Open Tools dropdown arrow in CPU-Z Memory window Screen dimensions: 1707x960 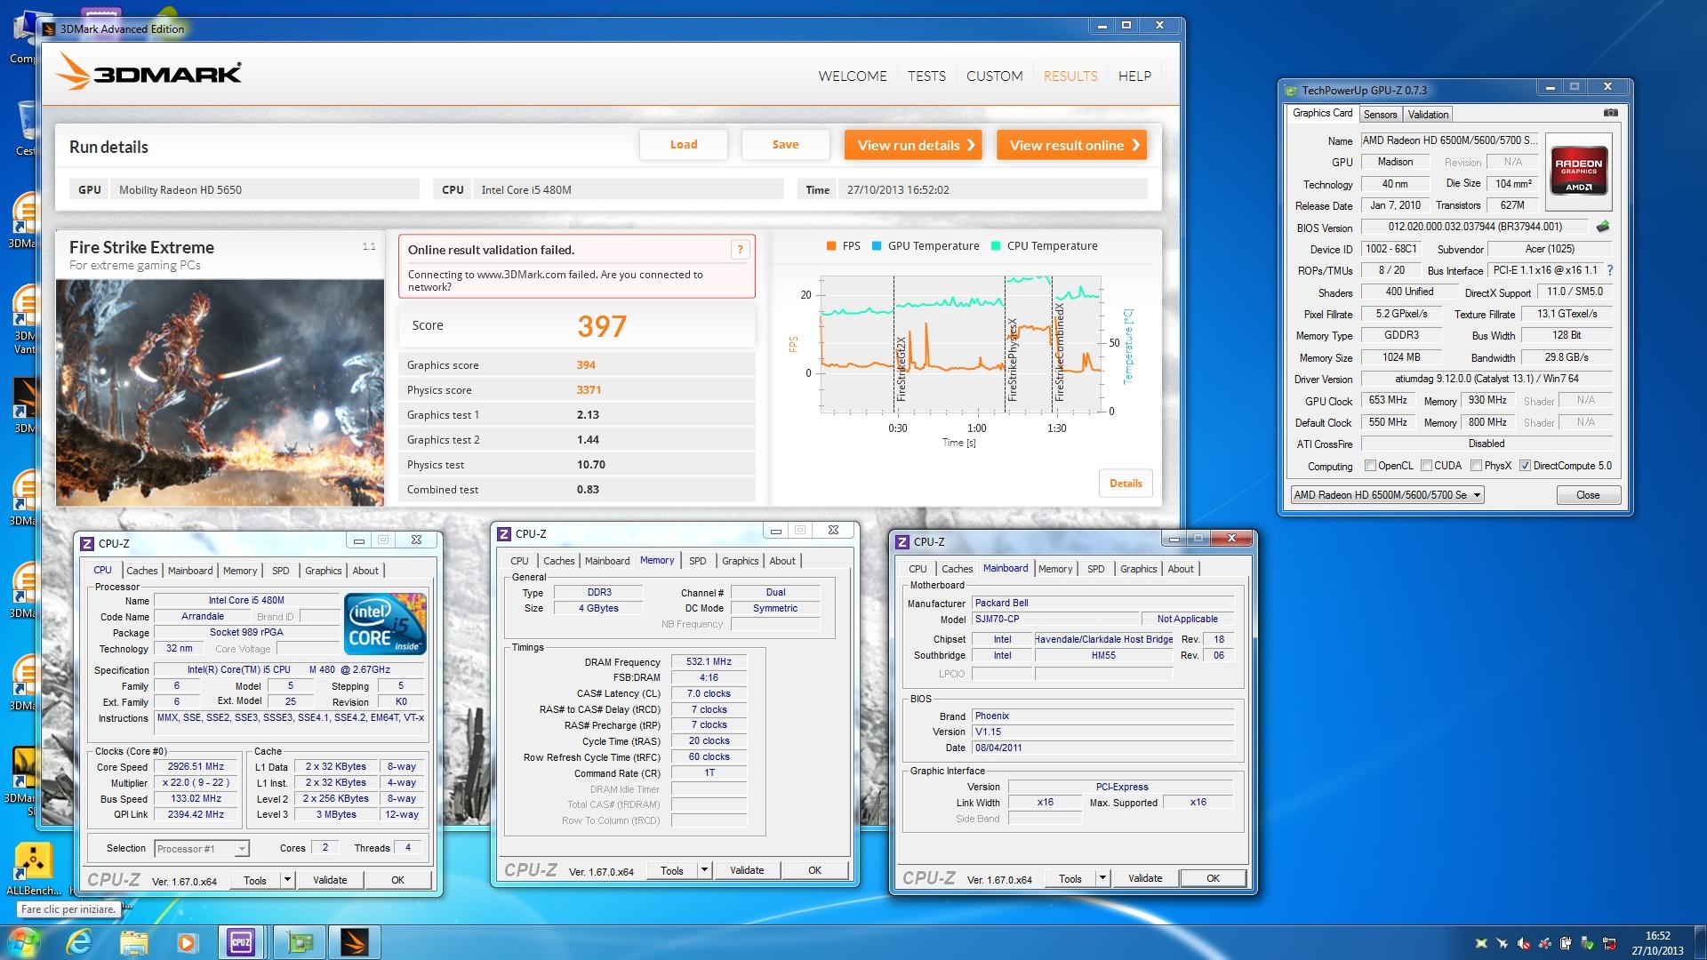point(704,870)
